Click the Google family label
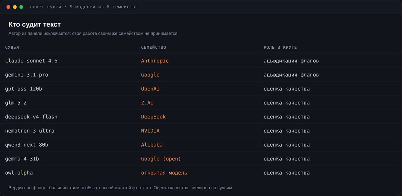402x196 pixels. [x=150, y=75]
